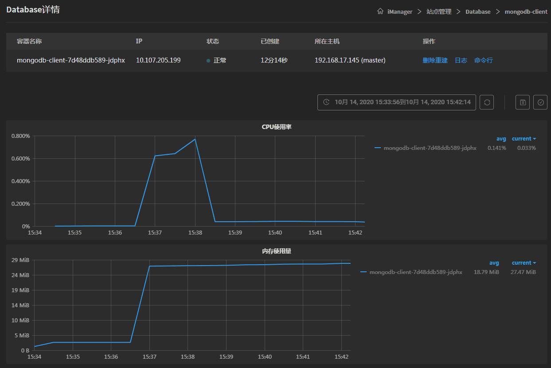Screen dimensions: 551x368
Task: Toggle the CPU chart legend series line
Action: point(378,148)
